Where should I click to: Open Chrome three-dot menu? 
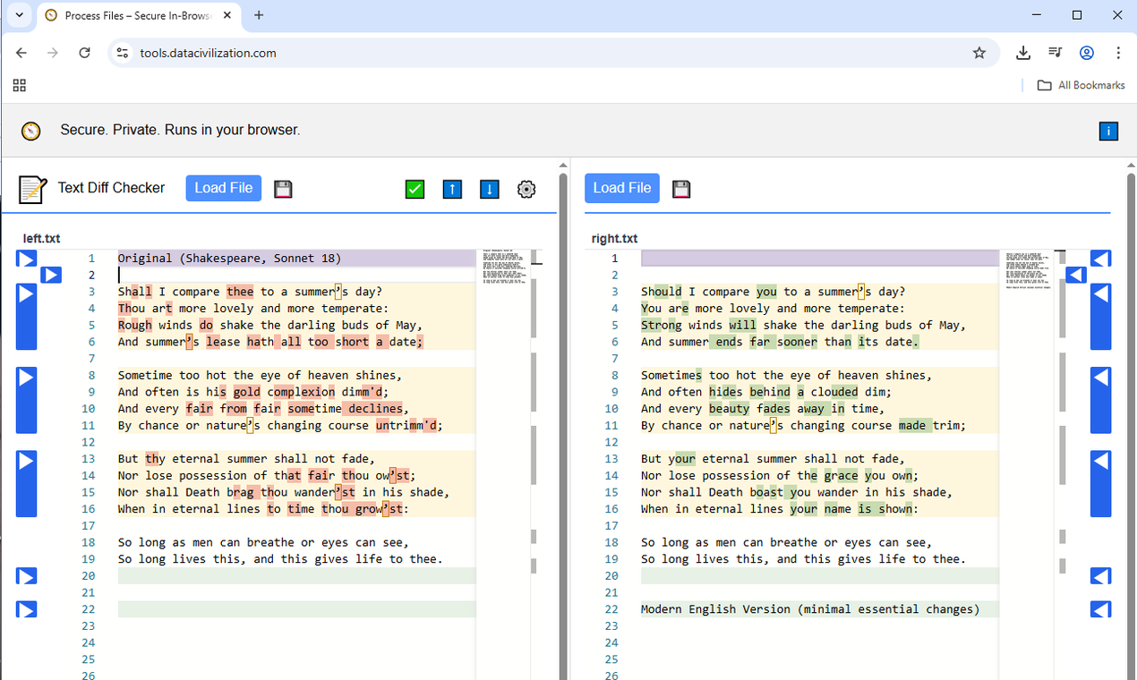(x=1118, y=53)
